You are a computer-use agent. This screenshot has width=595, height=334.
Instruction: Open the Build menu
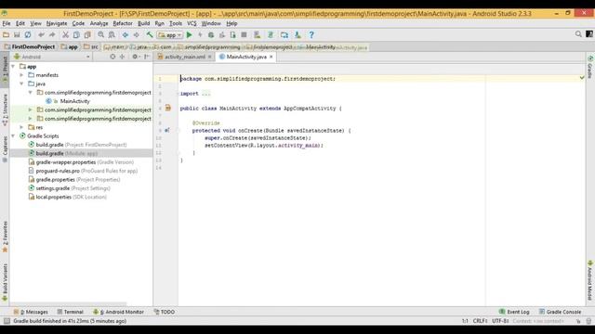pos(143,23)
